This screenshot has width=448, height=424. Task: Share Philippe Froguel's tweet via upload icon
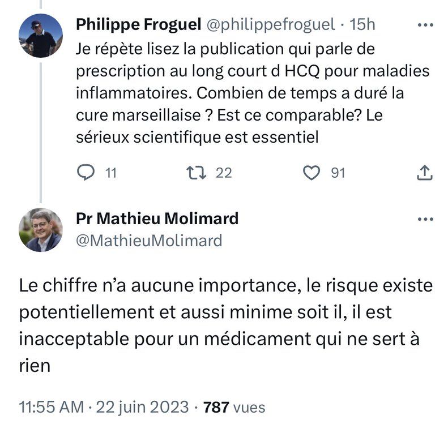click(x=425, y=173)
